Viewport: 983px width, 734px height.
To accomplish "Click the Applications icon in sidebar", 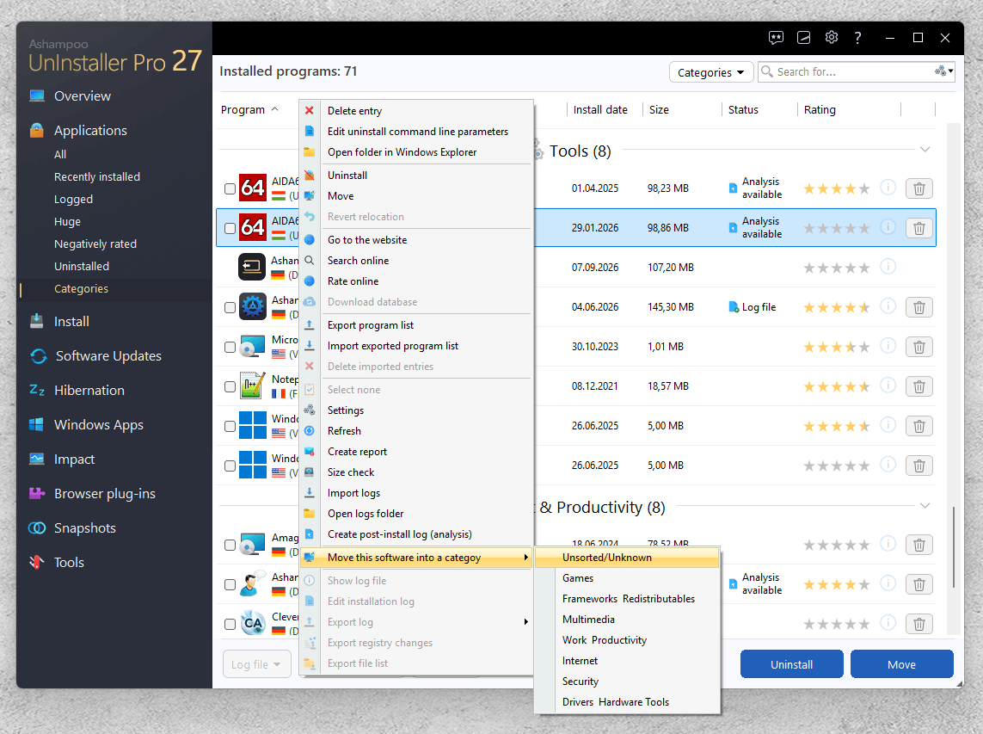I will (x=37, y=131).
